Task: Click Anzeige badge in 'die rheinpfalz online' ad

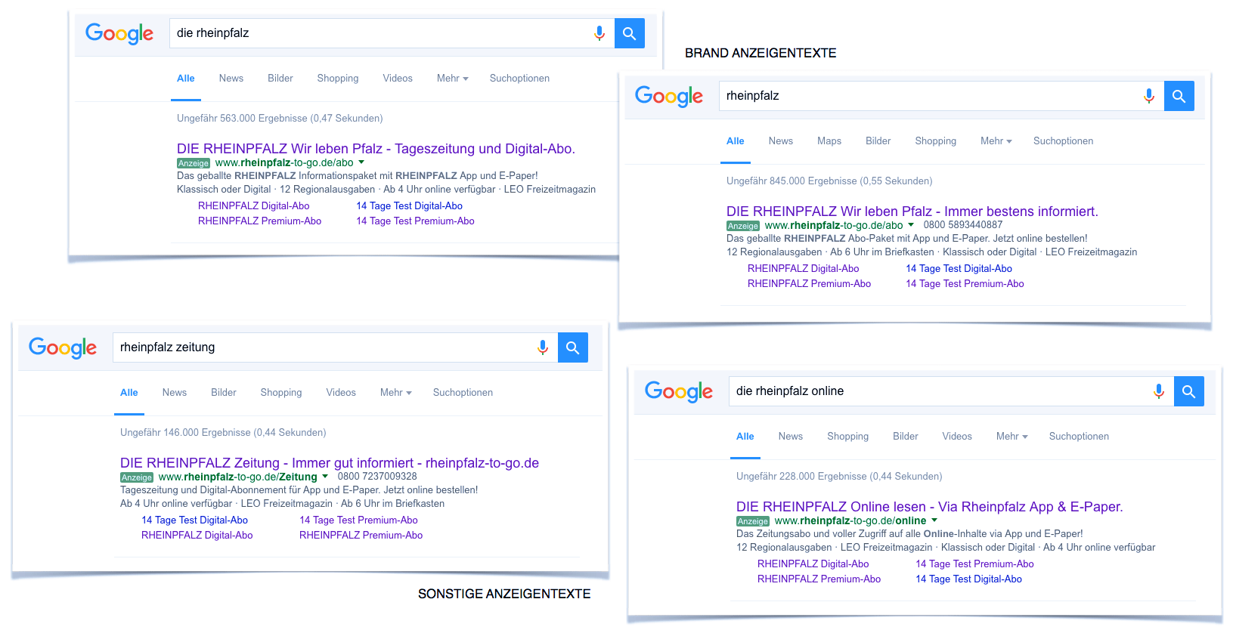Action: click(x=753, y=521)
